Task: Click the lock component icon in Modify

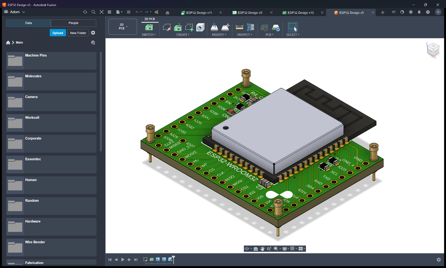Action: point(214,27)
